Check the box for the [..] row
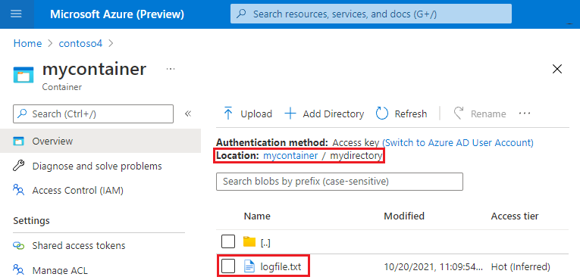 tap(228, 242)
